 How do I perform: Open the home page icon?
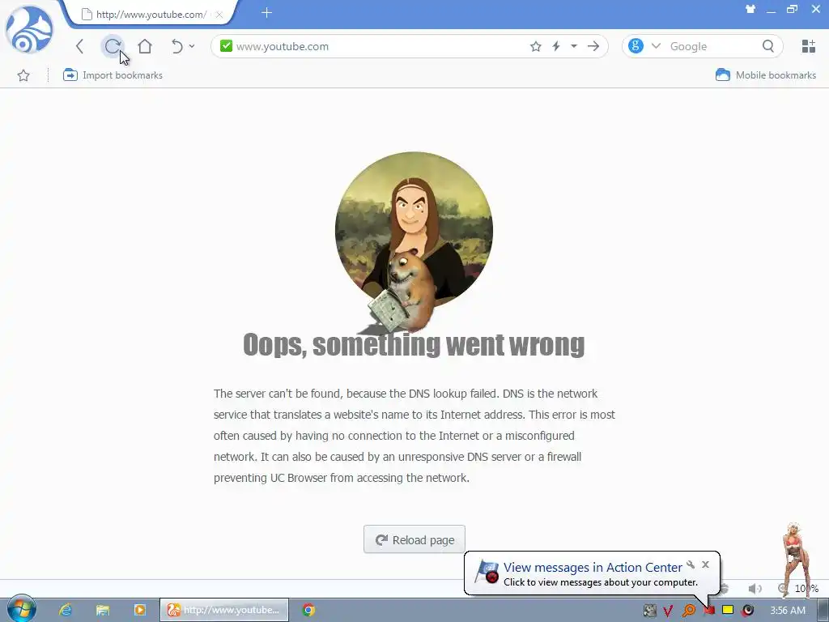coord(145,46)
